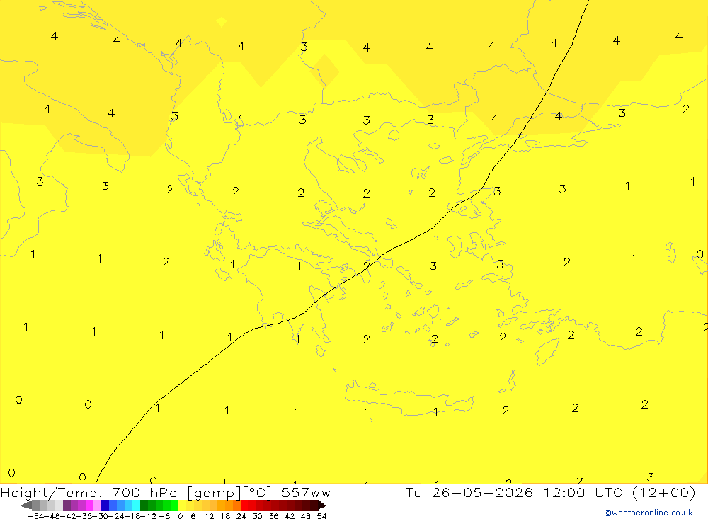This screenshot has width=708, height=519.
Task: Click the legend's "24" scale label
Action: click(x=241, y=516)
